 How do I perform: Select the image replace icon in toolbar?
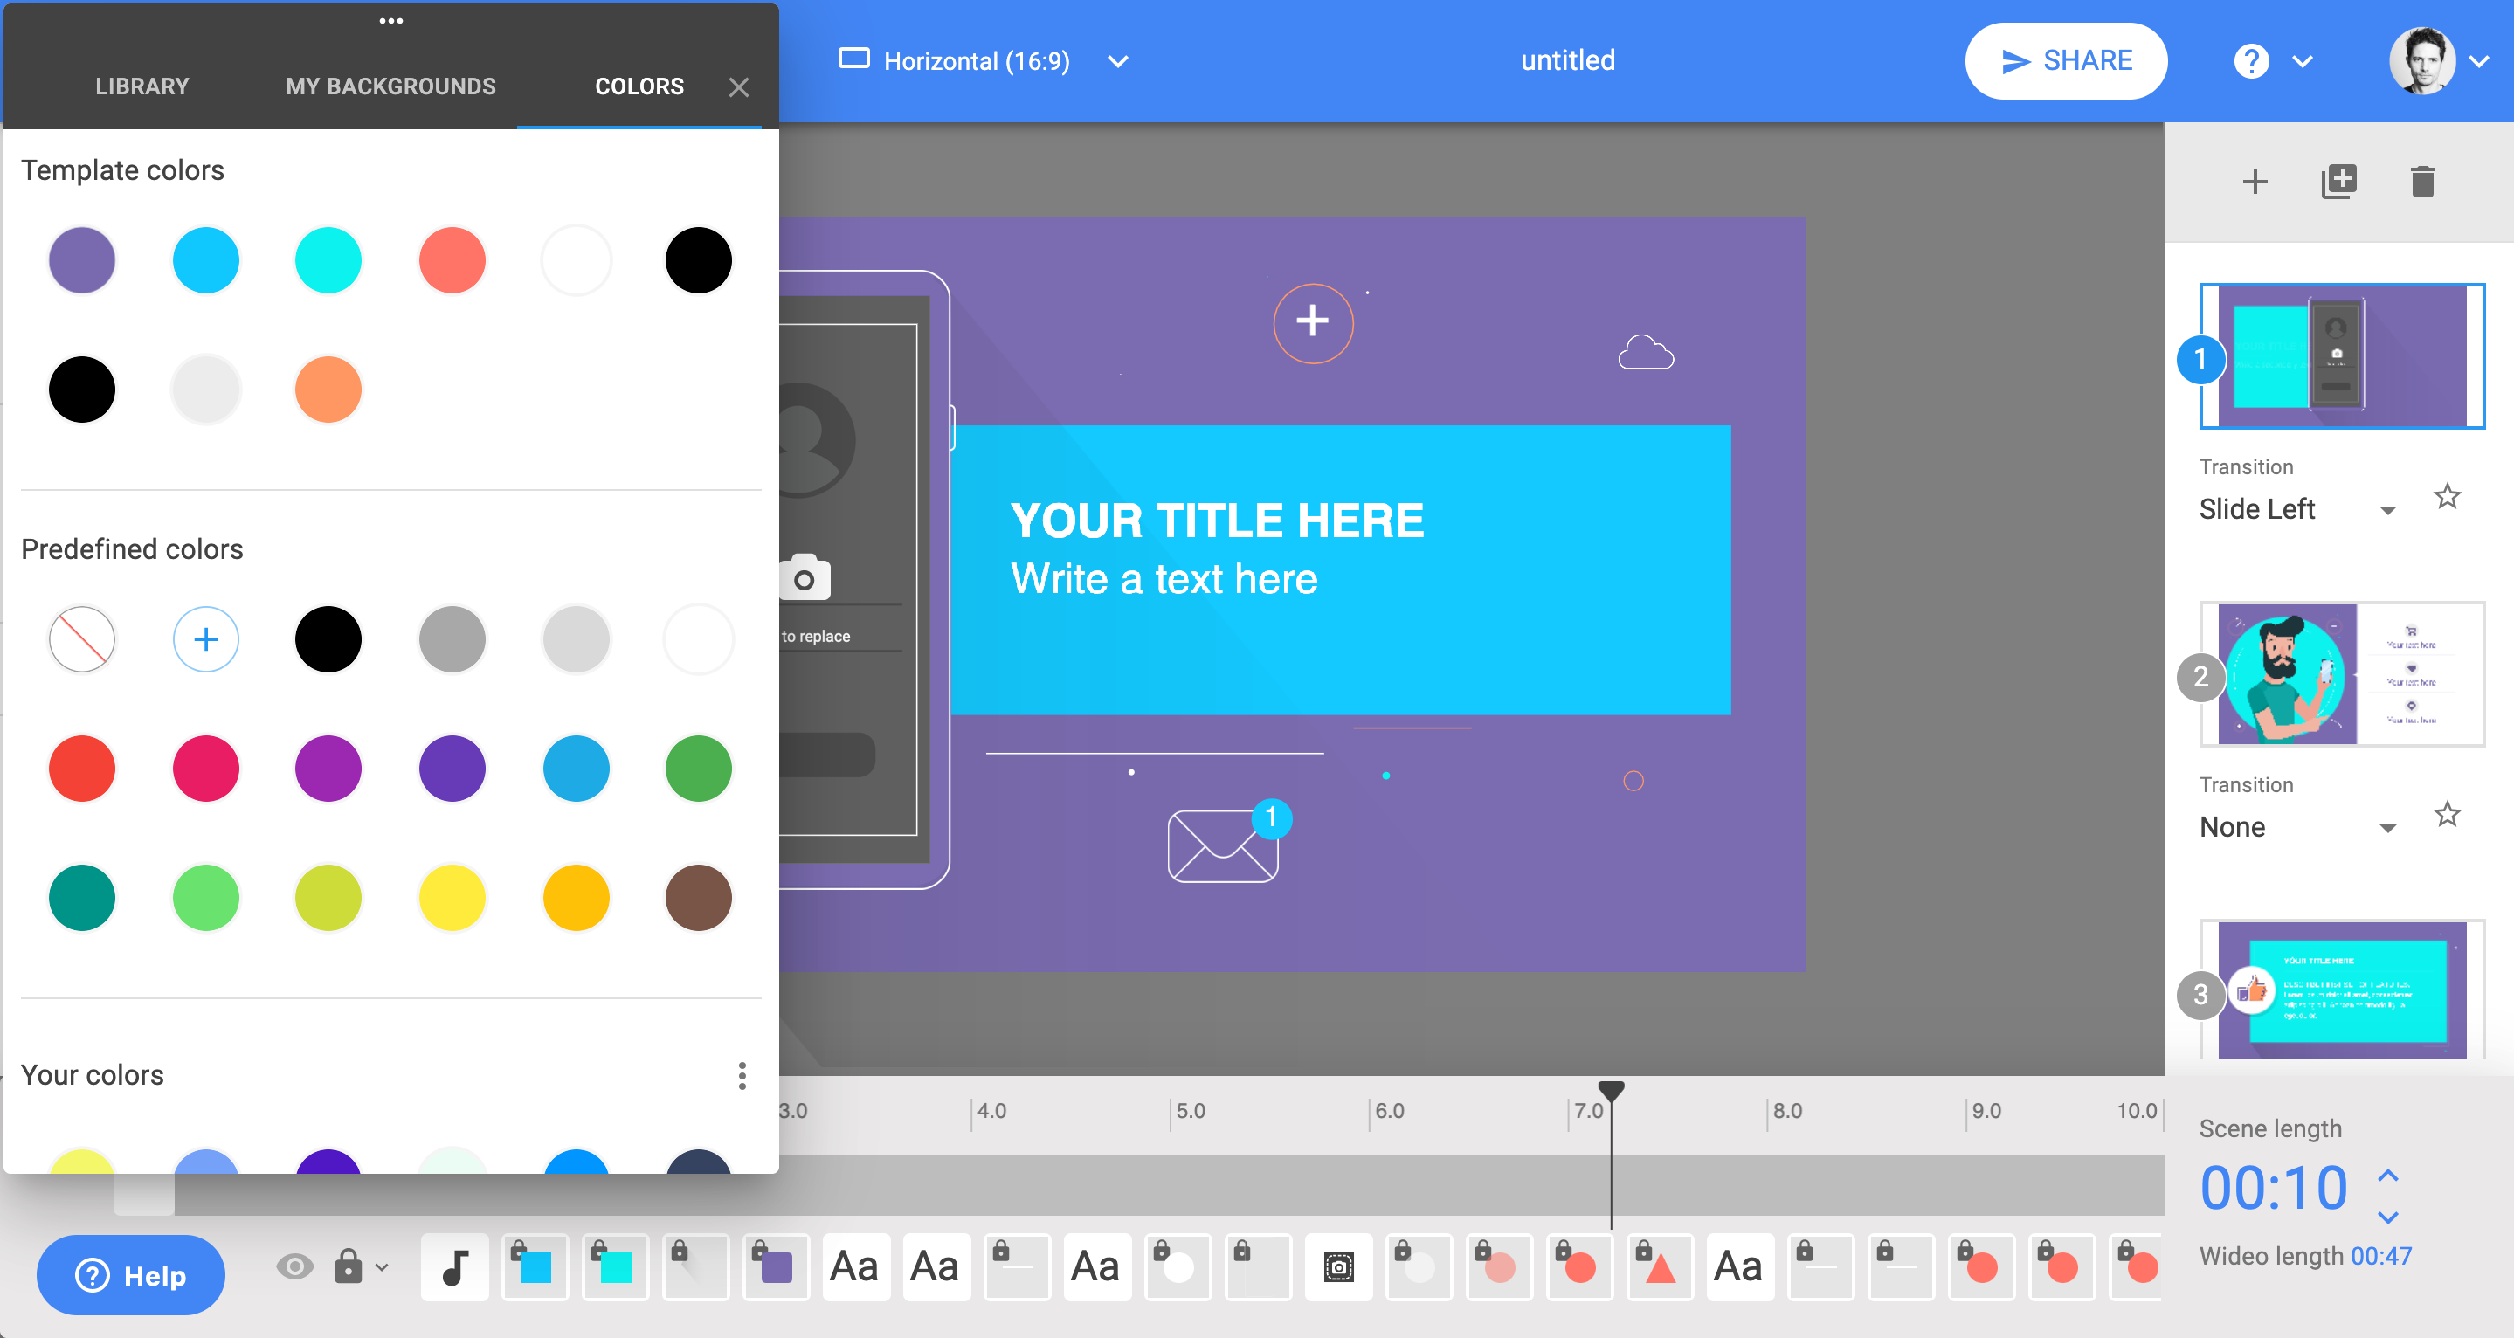coord(1338,1266)
